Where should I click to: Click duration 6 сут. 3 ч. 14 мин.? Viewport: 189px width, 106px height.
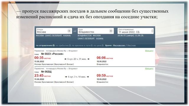point(77,77)
